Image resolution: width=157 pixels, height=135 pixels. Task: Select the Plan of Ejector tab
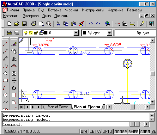(87, 107)
